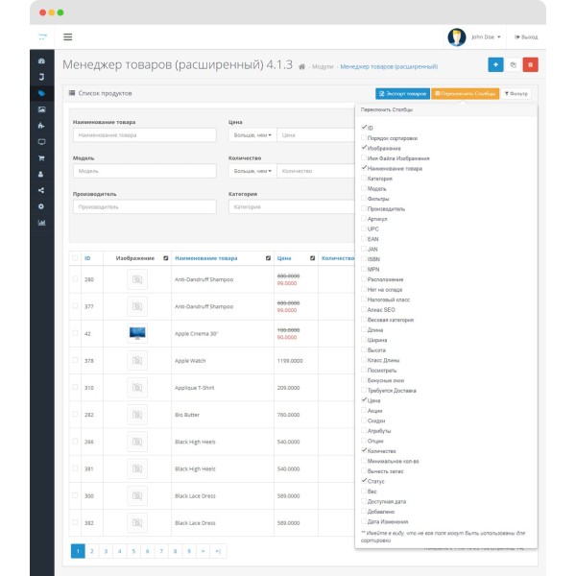The width and height of the screenshot is (576, 576).
Task: Click next page arrow in pagination
Action: (x=204, y=551)
